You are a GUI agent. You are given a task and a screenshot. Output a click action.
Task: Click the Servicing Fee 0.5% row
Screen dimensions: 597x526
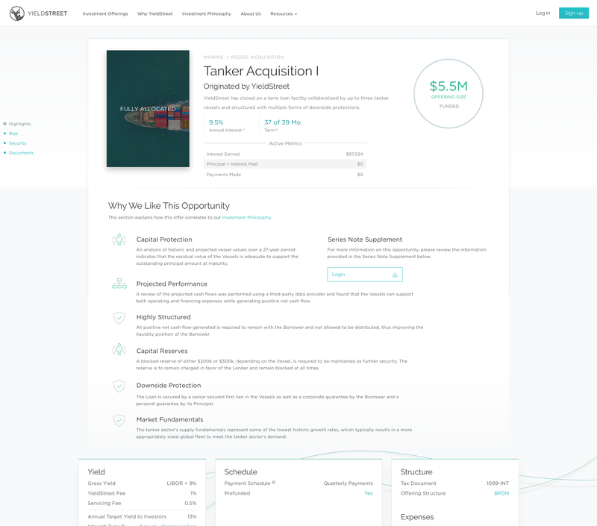click(142, 503)
